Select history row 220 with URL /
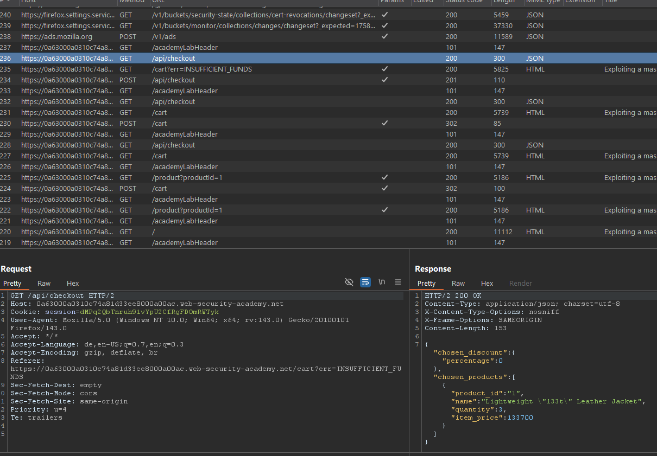The image size is (657, 456). pyautogui.click(x=154, y=232)
